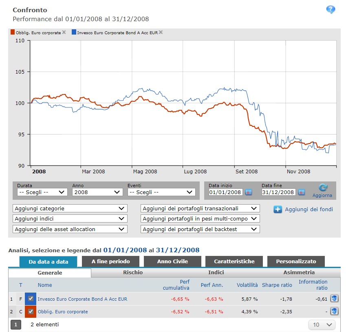Remove Invesco Euro Corporate Bond from legend
This screenshot has width=346, height=332.
161,33
